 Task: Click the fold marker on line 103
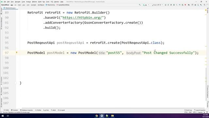pos(16,83)
